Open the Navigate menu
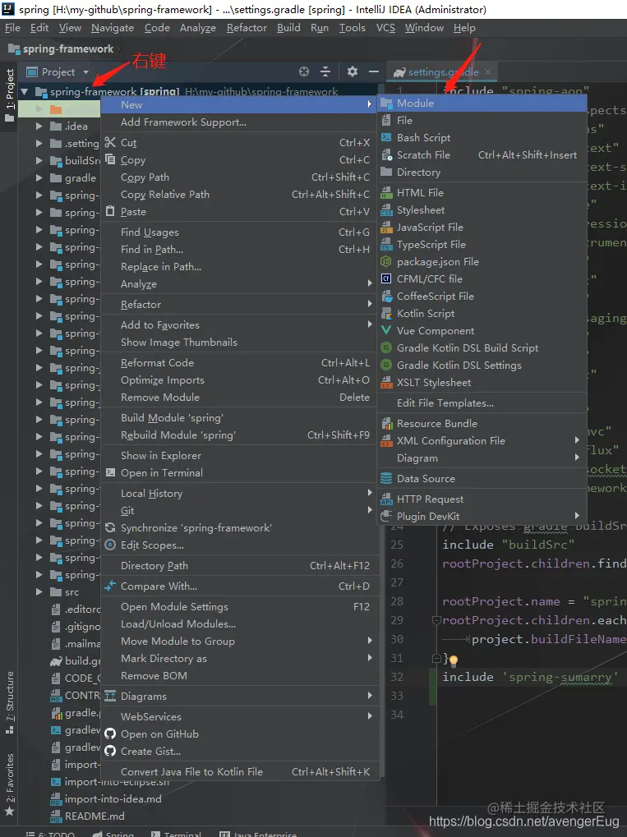This screenshot has height=837, width=627. point(112,28)
